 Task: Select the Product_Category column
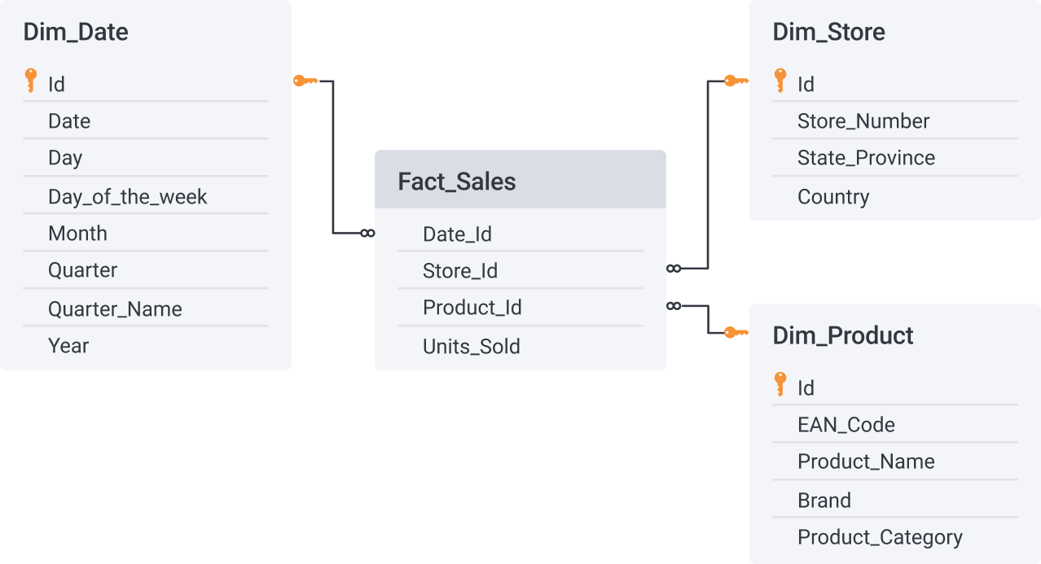pyautogui.click(x=880, y=537)
